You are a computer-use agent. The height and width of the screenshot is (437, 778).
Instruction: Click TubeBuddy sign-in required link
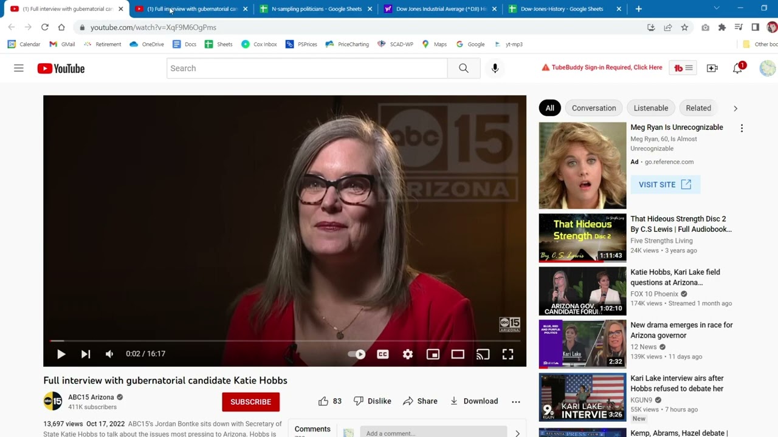click(x=602, y=67)
